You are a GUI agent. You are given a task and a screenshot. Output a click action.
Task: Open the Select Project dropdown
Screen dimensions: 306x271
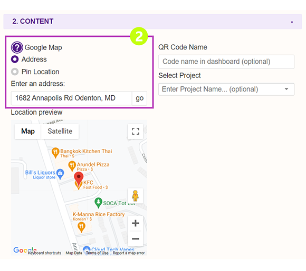click(226, 89)
